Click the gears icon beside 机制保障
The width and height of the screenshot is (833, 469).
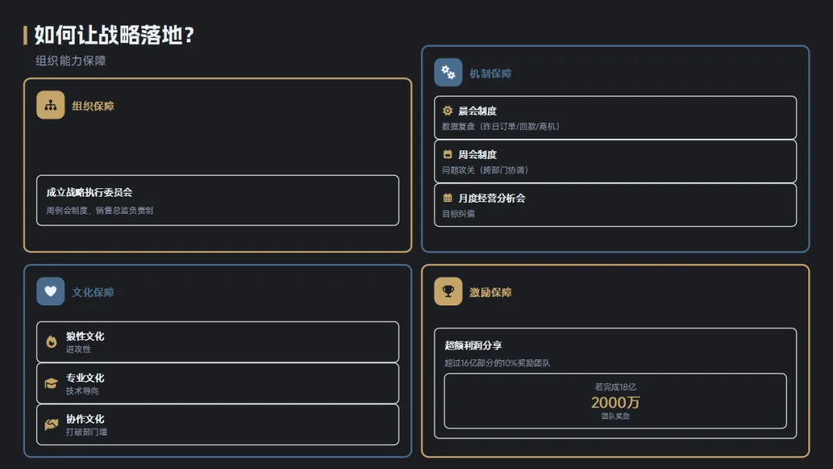pos(448,73)
